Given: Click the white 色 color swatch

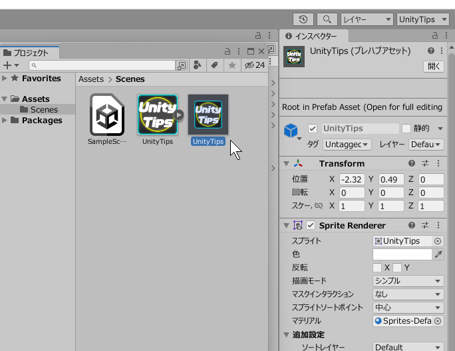Looking at the screenshot, I should (x=402, y=254).
